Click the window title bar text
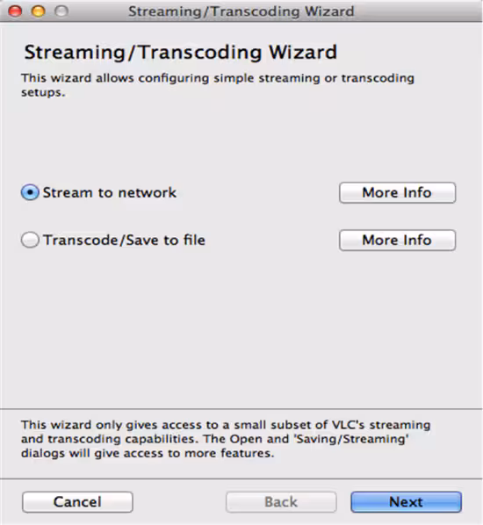The height and width of the screenshot is (525, 483). point(241,11)
